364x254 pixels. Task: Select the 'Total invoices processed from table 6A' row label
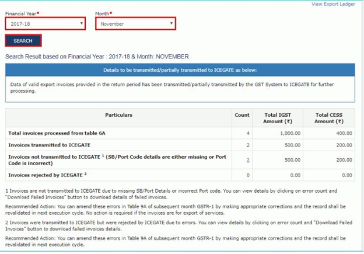pos(57,133)
